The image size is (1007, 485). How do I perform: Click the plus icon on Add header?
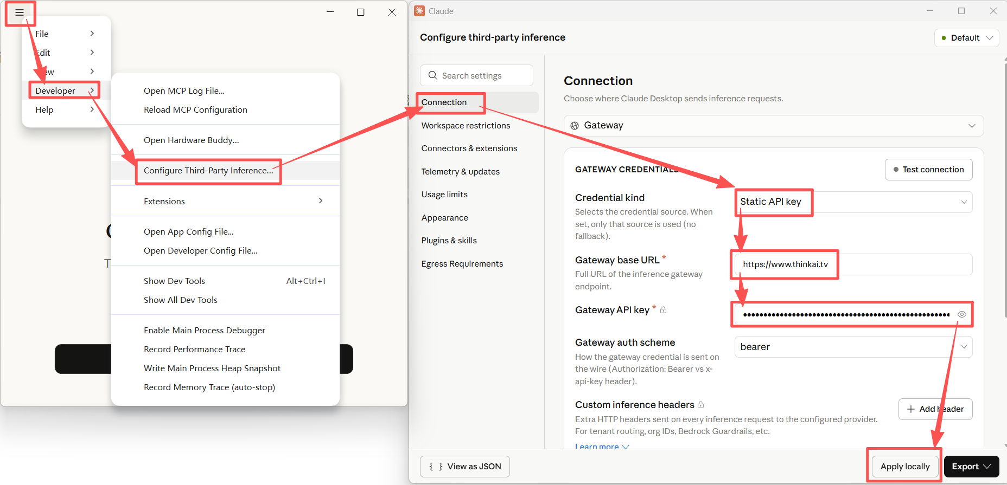911,409
